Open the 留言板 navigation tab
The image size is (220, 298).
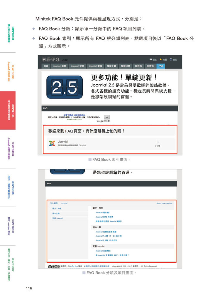[138, 66]
